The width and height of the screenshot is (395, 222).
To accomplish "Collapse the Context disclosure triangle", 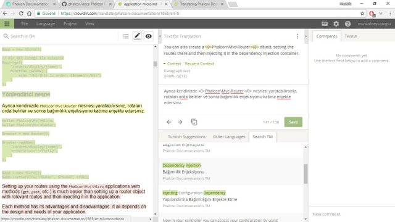I will coord(165,64).
